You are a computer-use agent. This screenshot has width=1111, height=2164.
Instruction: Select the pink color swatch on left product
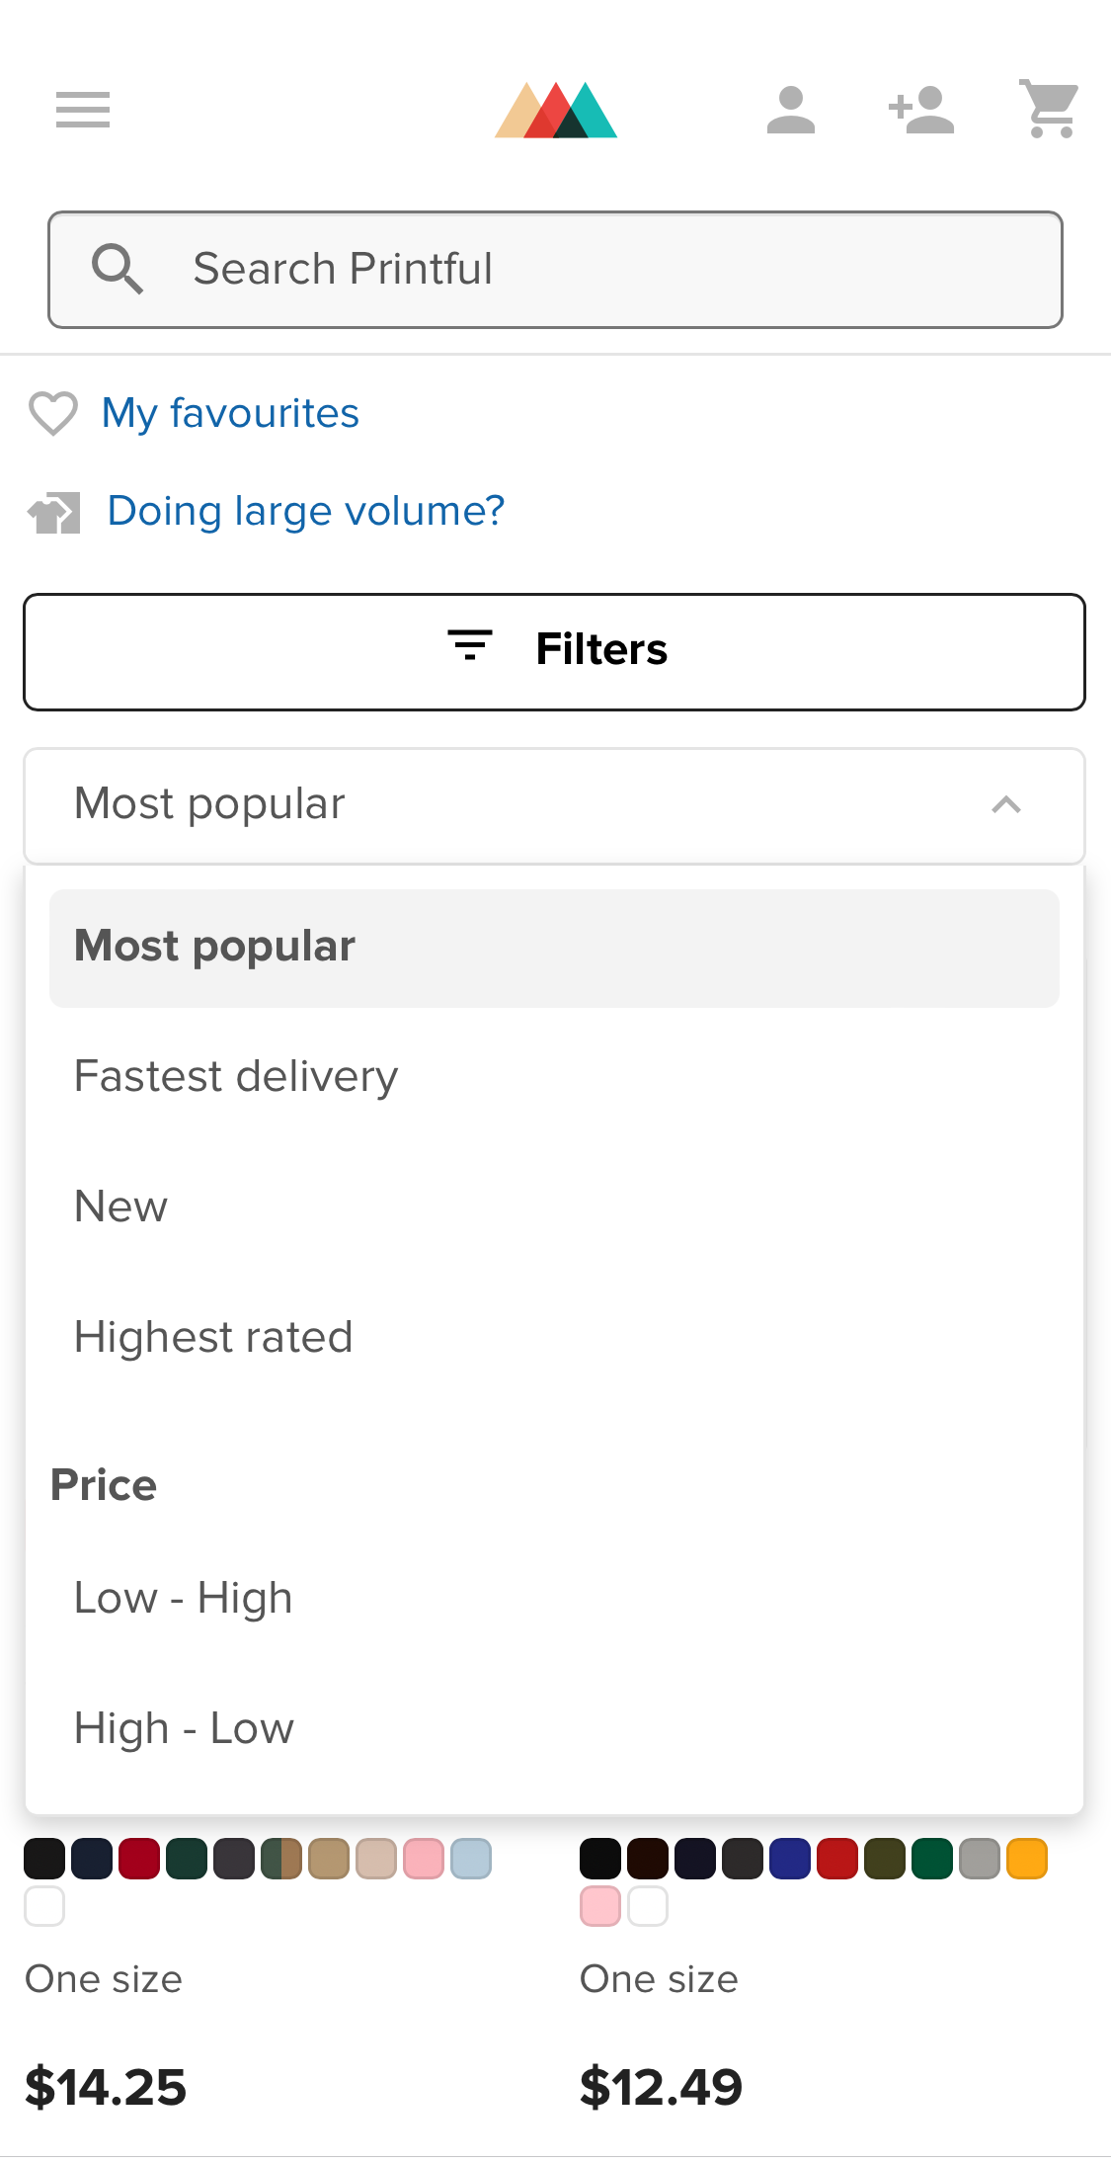click(423, 1859)
